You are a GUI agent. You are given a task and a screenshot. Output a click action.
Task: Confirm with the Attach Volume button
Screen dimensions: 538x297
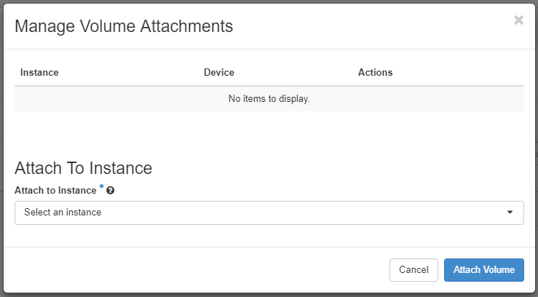pyautogui.click(x=483, y=269)
